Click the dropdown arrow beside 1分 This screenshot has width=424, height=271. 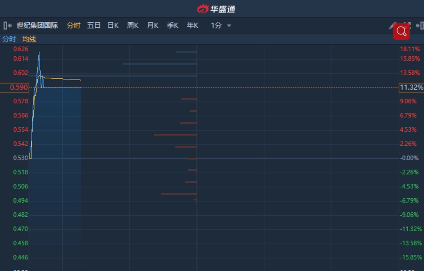coord(229,26)
